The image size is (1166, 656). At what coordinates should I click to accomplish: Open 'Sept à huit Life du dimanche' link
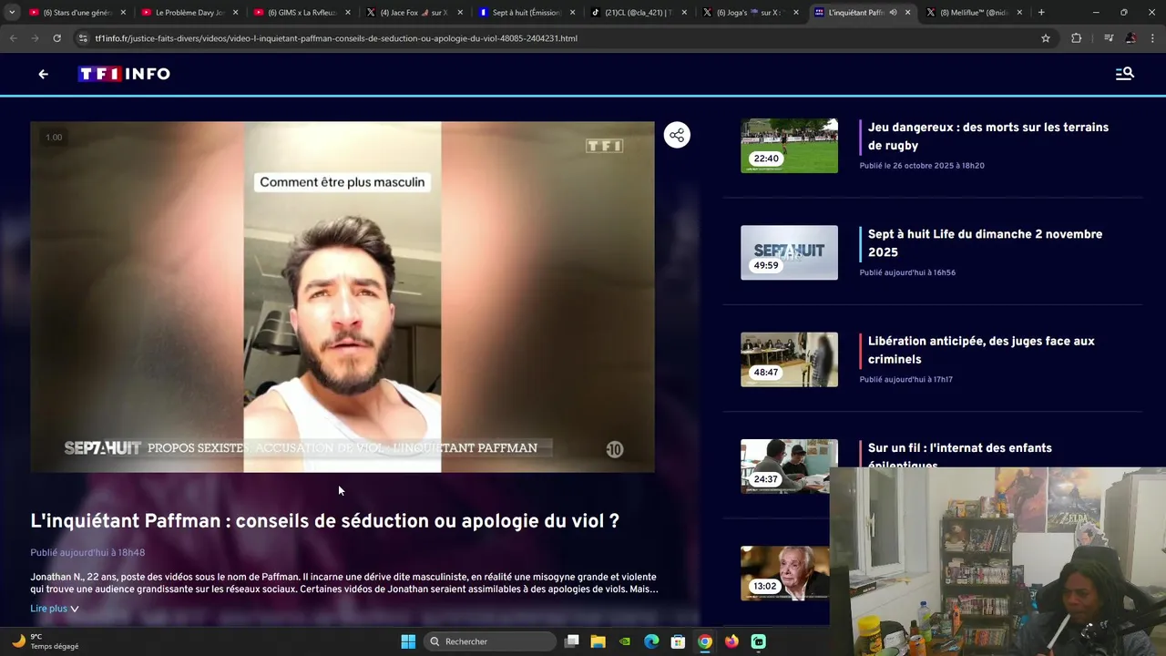click(x=985, y=243)
